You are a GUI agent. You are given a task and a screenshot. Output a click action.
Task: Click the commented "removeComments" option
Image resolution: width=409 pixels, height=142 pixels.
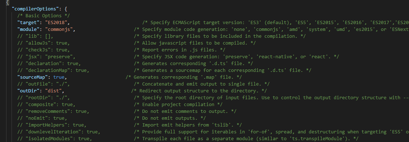[53, 111]
